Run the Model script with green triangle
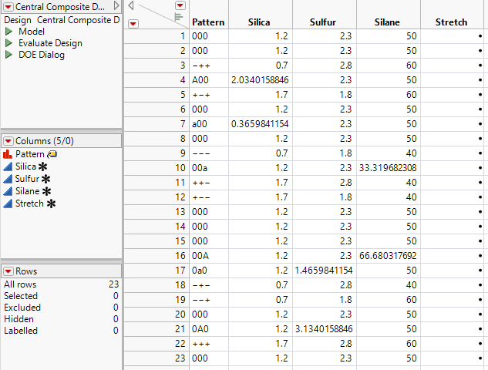488x370 pixels. point(8,32)
